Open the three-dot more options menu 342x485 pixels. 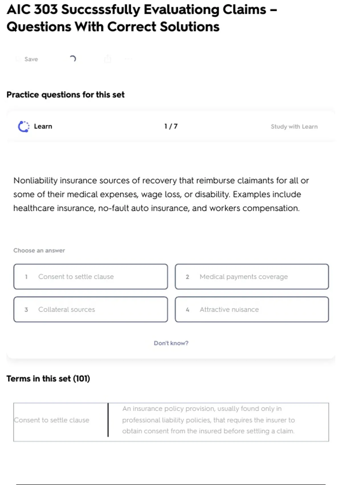pos(128,59)
